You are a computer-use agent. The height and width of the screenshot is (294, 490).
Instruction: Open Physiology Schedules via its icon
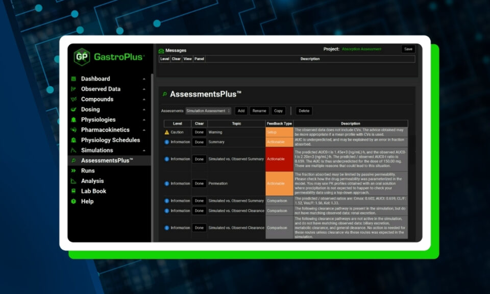pyautogui.click(x=73, y=140)
